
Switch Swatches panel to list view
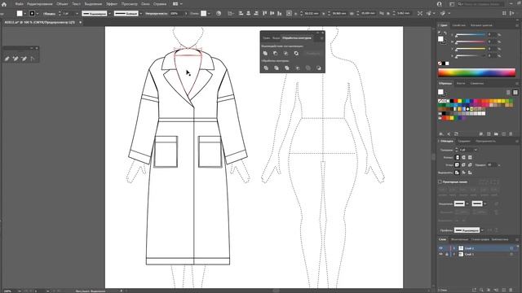508,92
